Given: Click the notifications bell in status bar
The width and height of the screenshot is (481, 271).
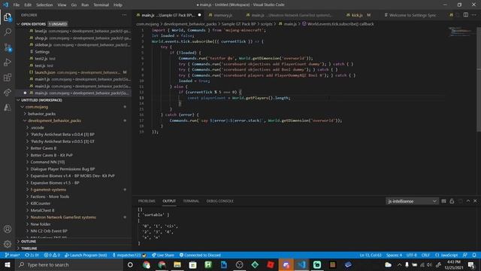Looking at the screenshot, I should click(x=474, y=255).
